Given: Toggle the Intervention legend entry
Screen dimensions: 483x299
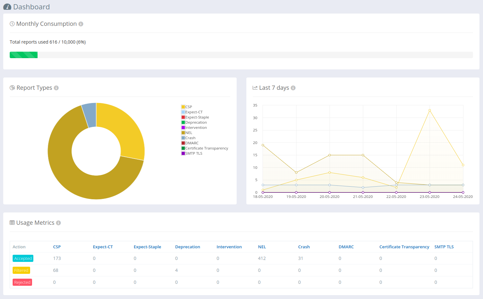Looking at the screenshot, I should [194, 128].
